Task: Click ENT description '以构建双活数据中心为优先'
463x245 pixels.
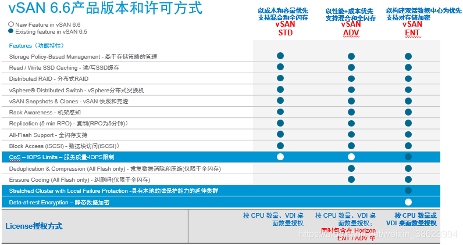Action: pyautogui.click(x=423, y=10)
